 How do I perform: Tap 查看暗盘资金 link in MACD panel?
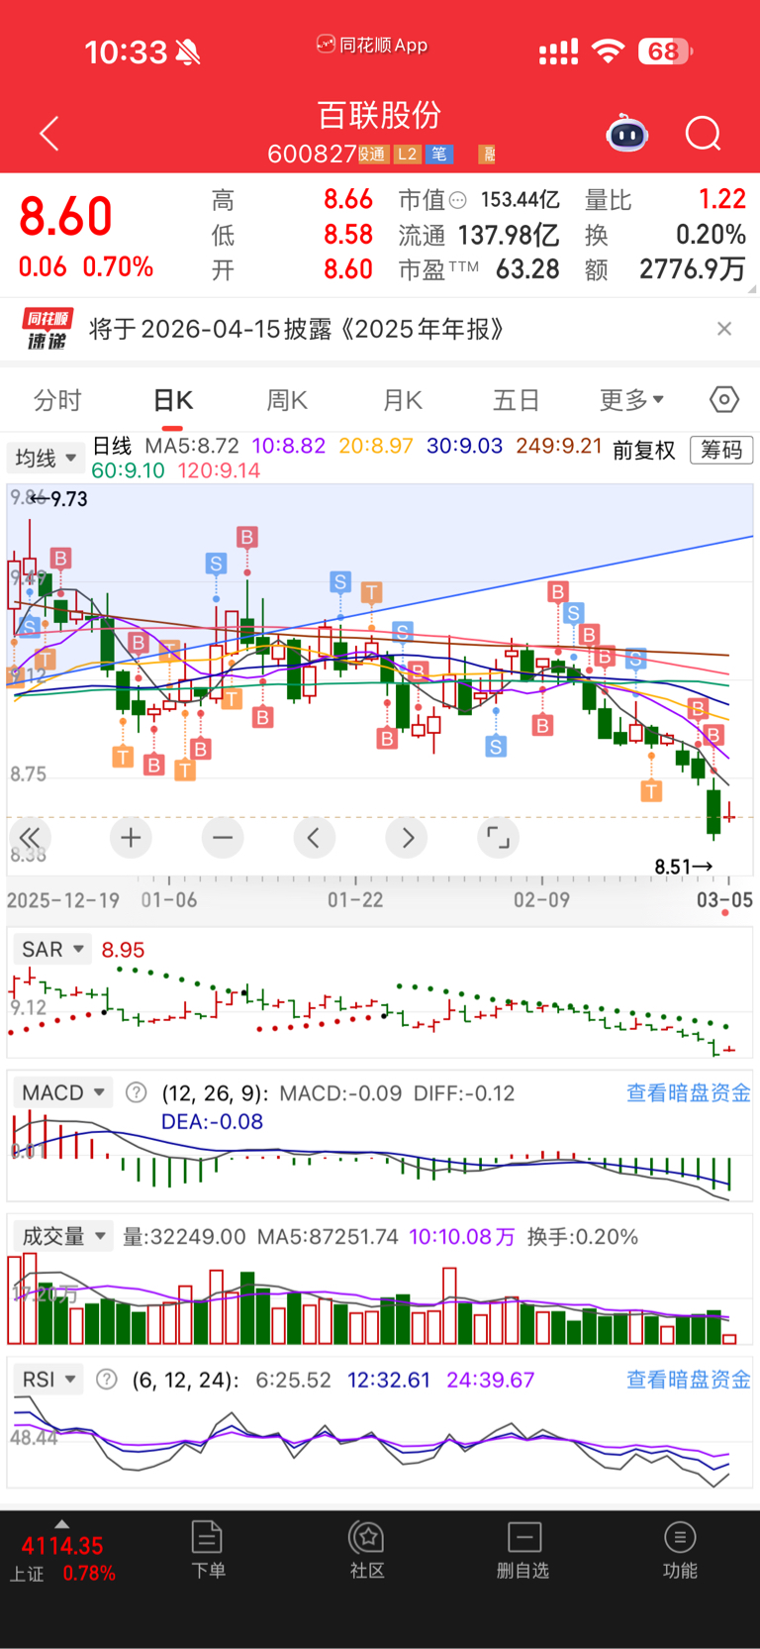[x=689, y=1092]
